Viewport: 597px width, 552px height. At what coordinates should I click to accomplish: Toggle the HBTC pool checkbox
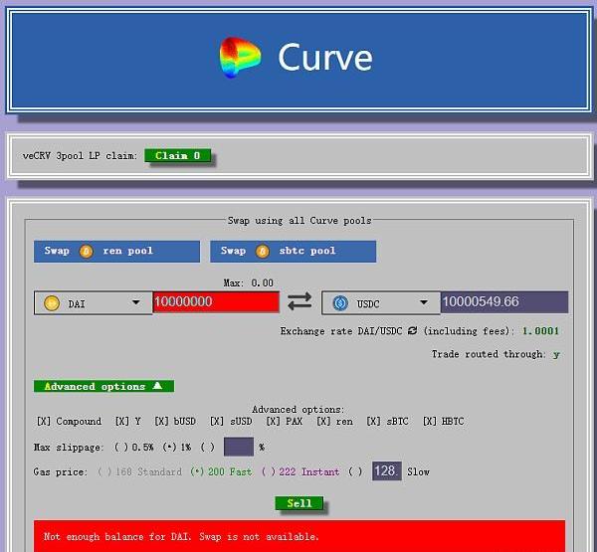tap(430, 422)
